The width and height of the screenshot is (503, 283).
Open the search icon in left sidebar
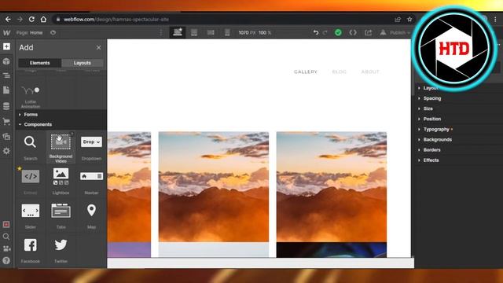tap(6, 237)
